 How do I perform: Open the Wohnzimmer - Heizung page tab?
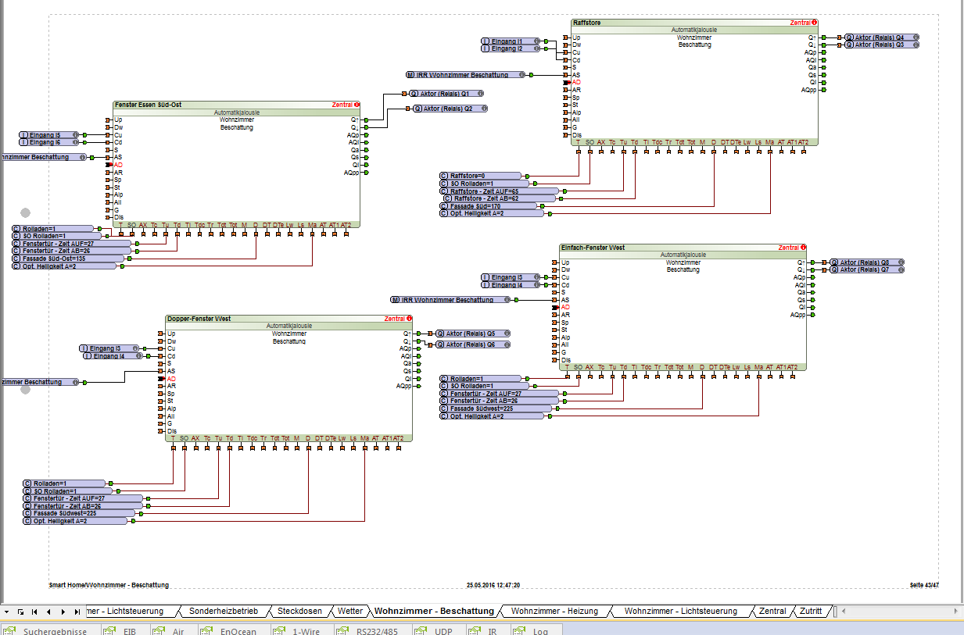click(554, 611)
